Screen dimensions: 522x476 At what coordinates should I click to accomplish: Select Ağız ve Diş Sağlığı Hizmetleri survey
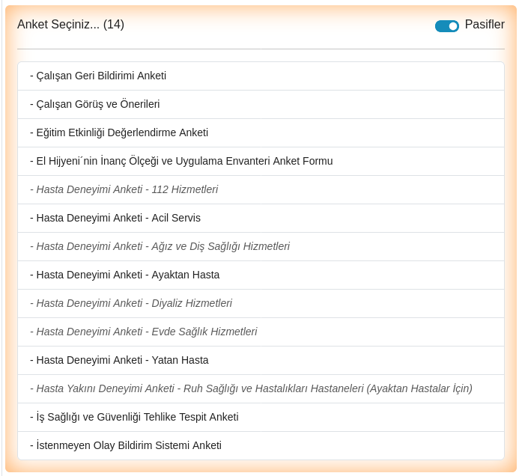261,246
